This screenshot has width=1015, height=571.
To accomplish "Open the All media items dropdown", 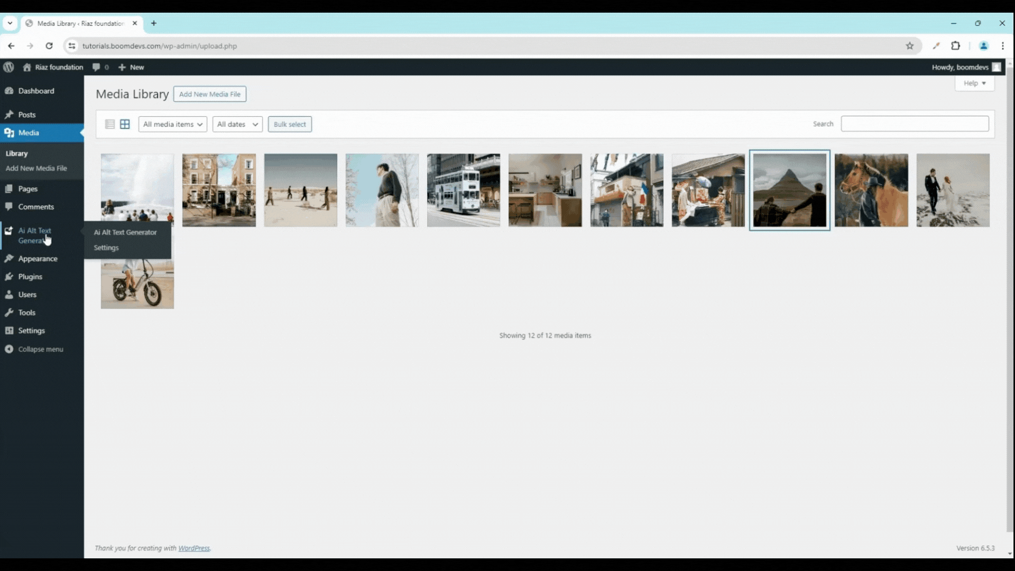I will (x=172, y=124).
